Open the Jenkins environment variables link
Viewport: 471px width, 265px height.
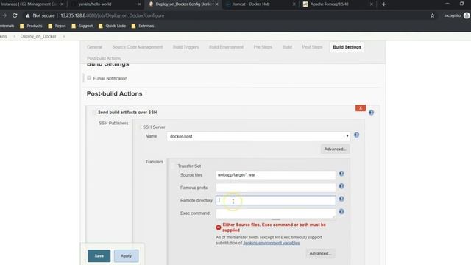tap(272, 243)
